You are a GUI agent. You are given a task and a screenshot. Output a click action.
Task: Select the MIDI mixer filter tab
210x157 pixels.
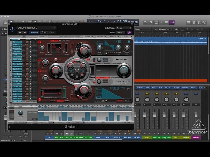193,87
